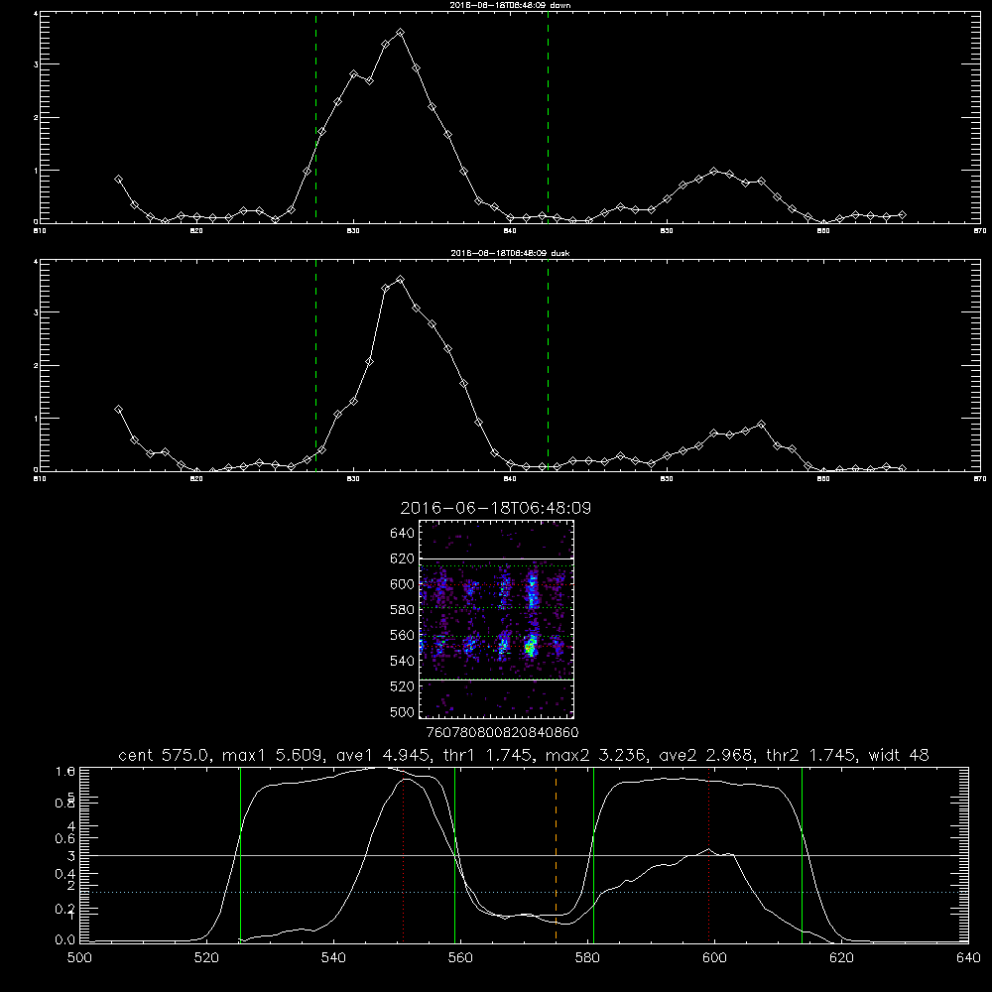Click the lower white horizontal line in spectral image
Image resolution: width=992 pixels, height=992 pixels.
coord(497,680)
